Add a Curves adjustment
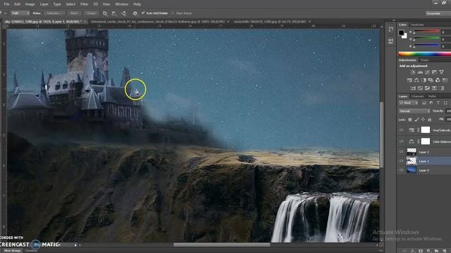 [x=428, y=72]
